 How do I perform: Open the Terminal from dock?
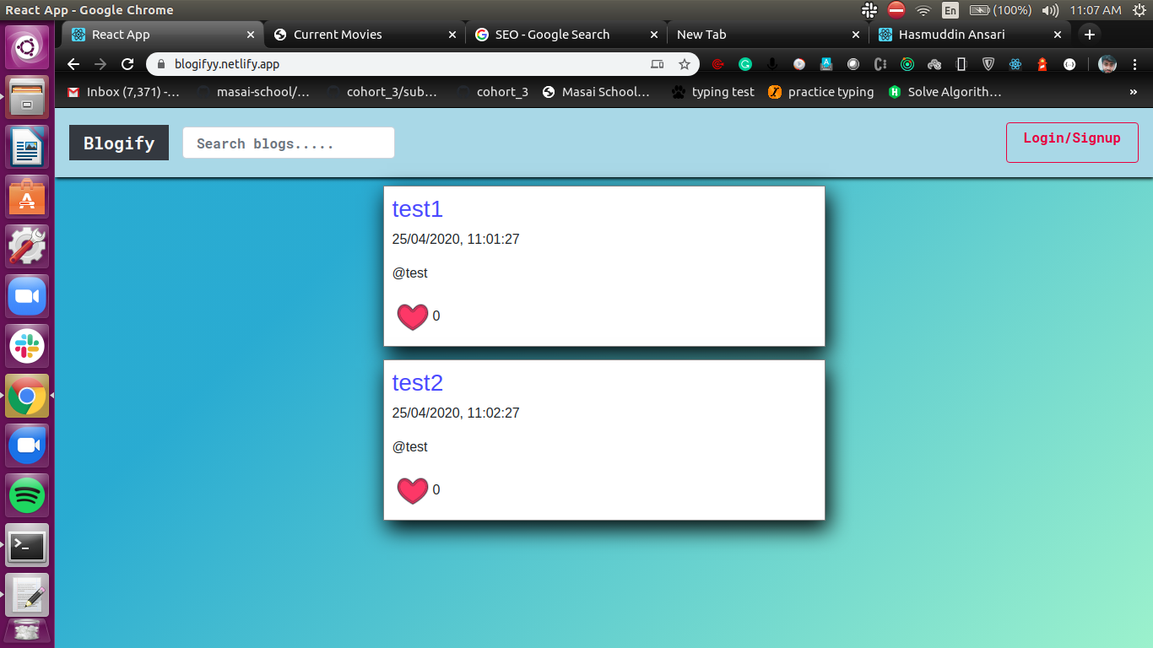coord(27,546)
